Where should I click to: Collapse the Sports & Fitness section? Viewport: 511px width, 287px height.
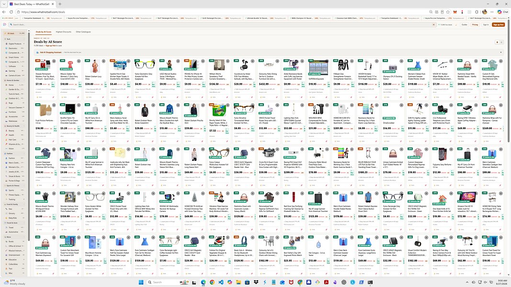(14, 186)
